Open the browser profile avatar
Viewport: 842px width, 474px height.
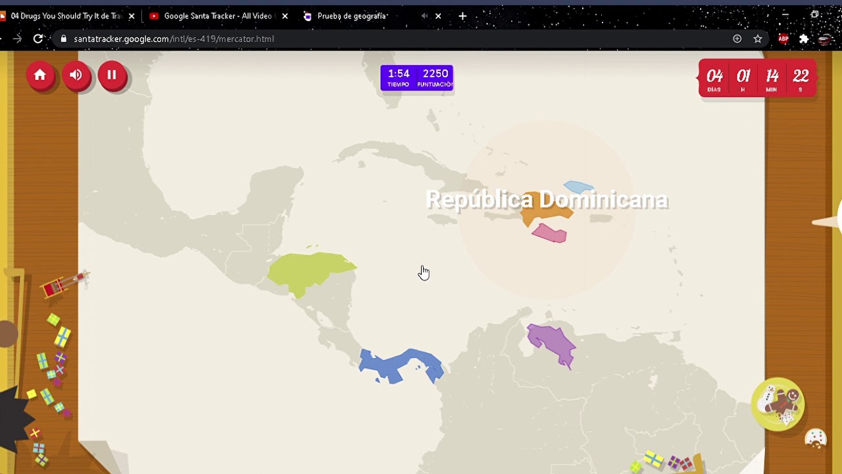pyautogui.click(x=825, y=39)
